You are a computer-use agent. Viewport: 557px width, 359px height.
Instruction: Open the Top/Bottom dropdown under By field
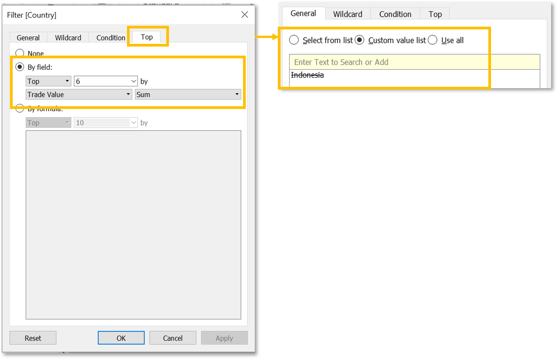48,81
